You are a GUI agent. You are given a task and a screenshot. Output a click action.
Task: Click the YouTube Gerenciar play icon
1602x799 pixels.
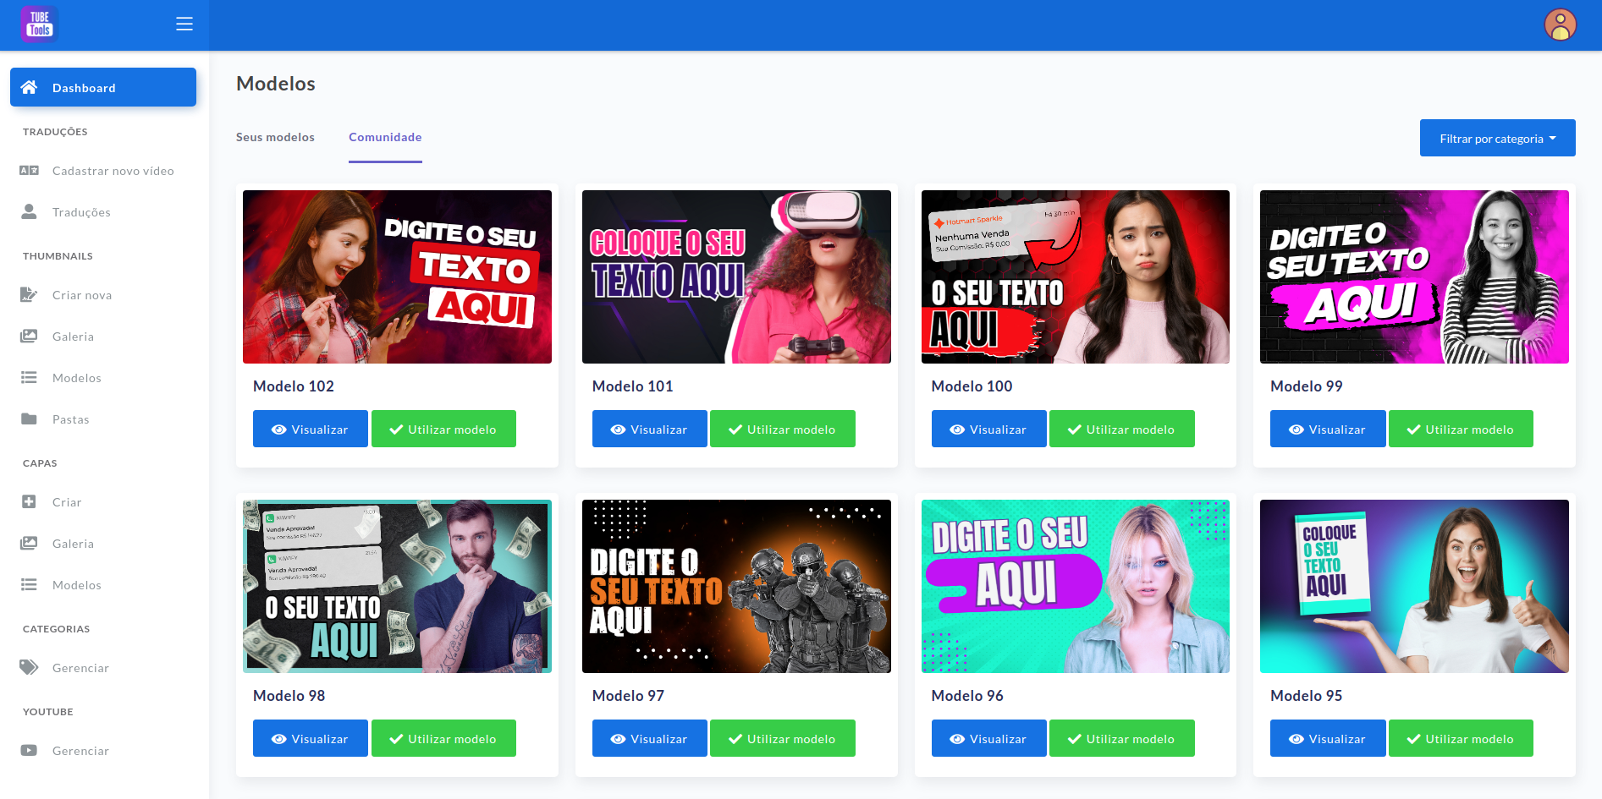coord(28,750)
